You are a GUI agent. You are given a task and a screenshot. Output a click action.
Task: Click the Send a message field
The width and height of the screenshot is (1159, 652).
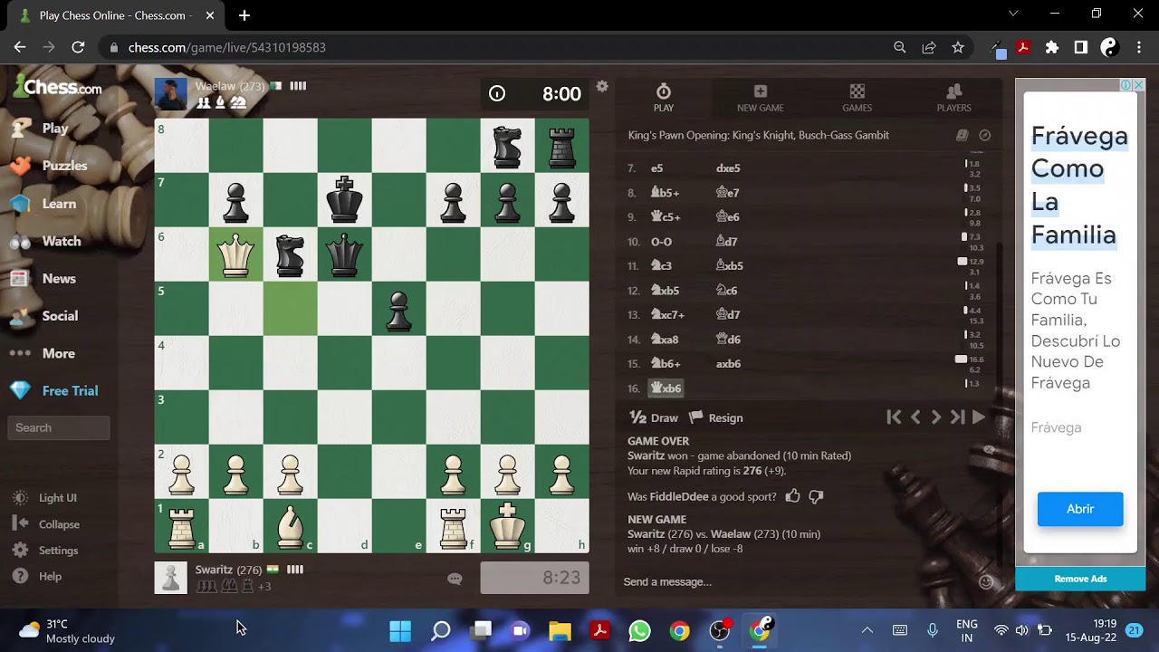[x=797, y=581]
